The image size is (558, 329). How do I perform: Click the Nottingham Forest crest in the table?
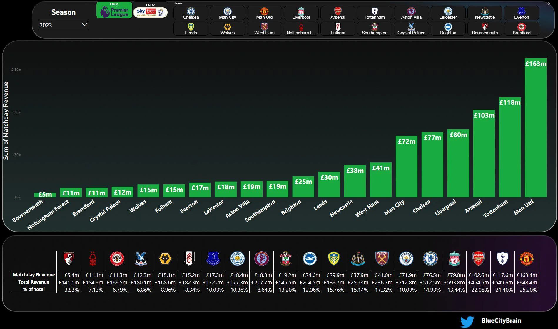pos(93,259)
